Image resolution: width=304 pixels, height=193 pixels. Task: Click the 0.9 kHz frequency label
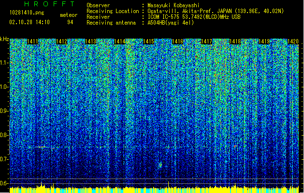(4, 111)
